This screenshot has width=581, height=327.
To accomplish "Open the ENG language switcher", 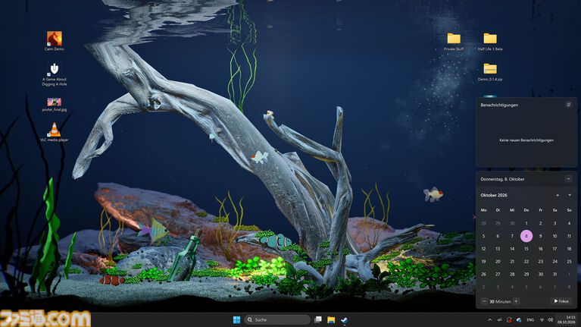I will coord(530,319).
